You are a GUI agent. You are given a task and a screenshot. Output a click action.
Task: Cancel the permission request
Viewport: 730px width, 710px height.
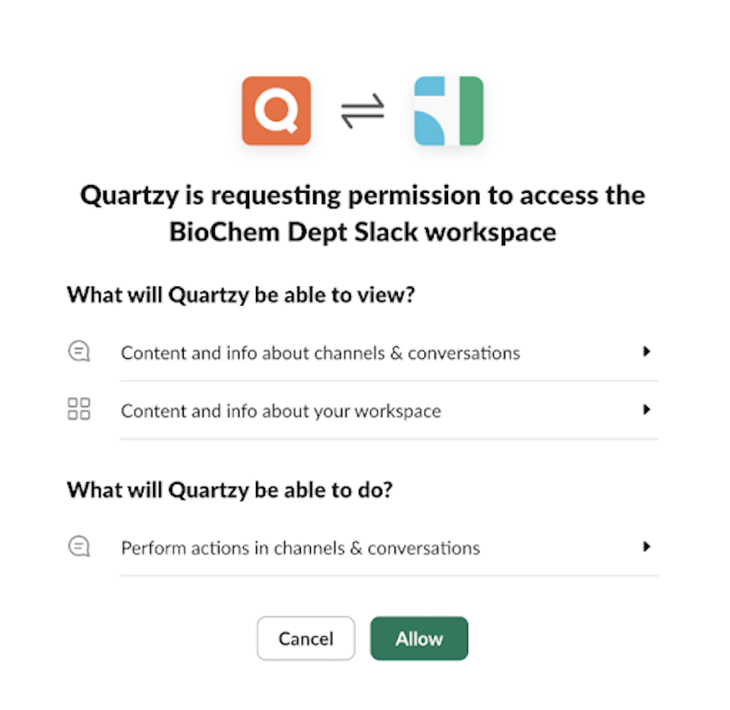306,638
